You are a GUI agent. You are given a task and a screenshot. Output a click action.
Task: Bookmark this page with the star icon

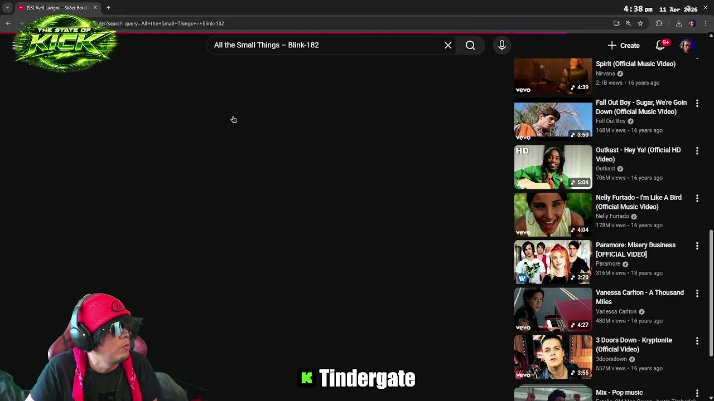click(640, 23)
